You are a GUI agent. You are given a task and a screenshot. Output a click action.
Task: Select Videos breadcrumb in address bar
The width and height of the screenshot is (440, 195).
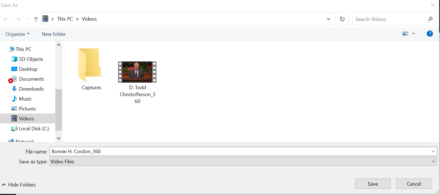coord(89,19)
